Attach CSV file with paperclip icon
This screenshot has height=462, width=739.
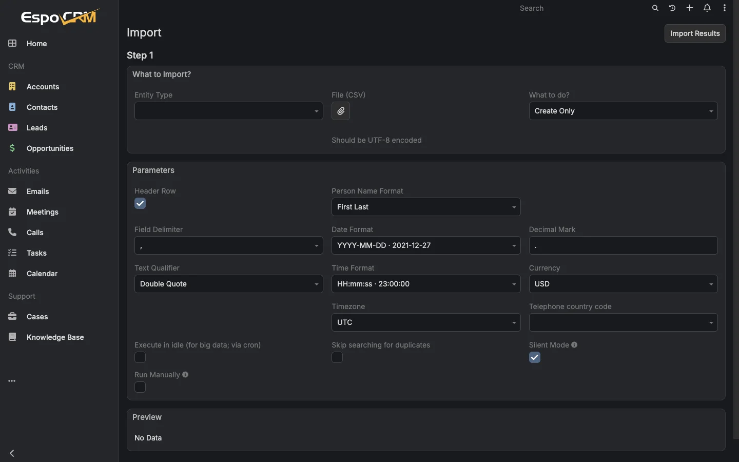pyautogui.click(x=341, y=111)
